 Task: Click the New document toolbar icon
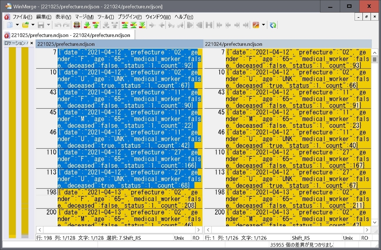[10, 25]
